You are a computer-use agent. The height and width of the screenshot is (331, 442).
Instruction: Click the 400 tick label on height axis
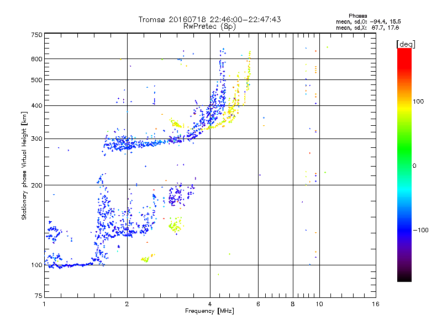[37, 105]
